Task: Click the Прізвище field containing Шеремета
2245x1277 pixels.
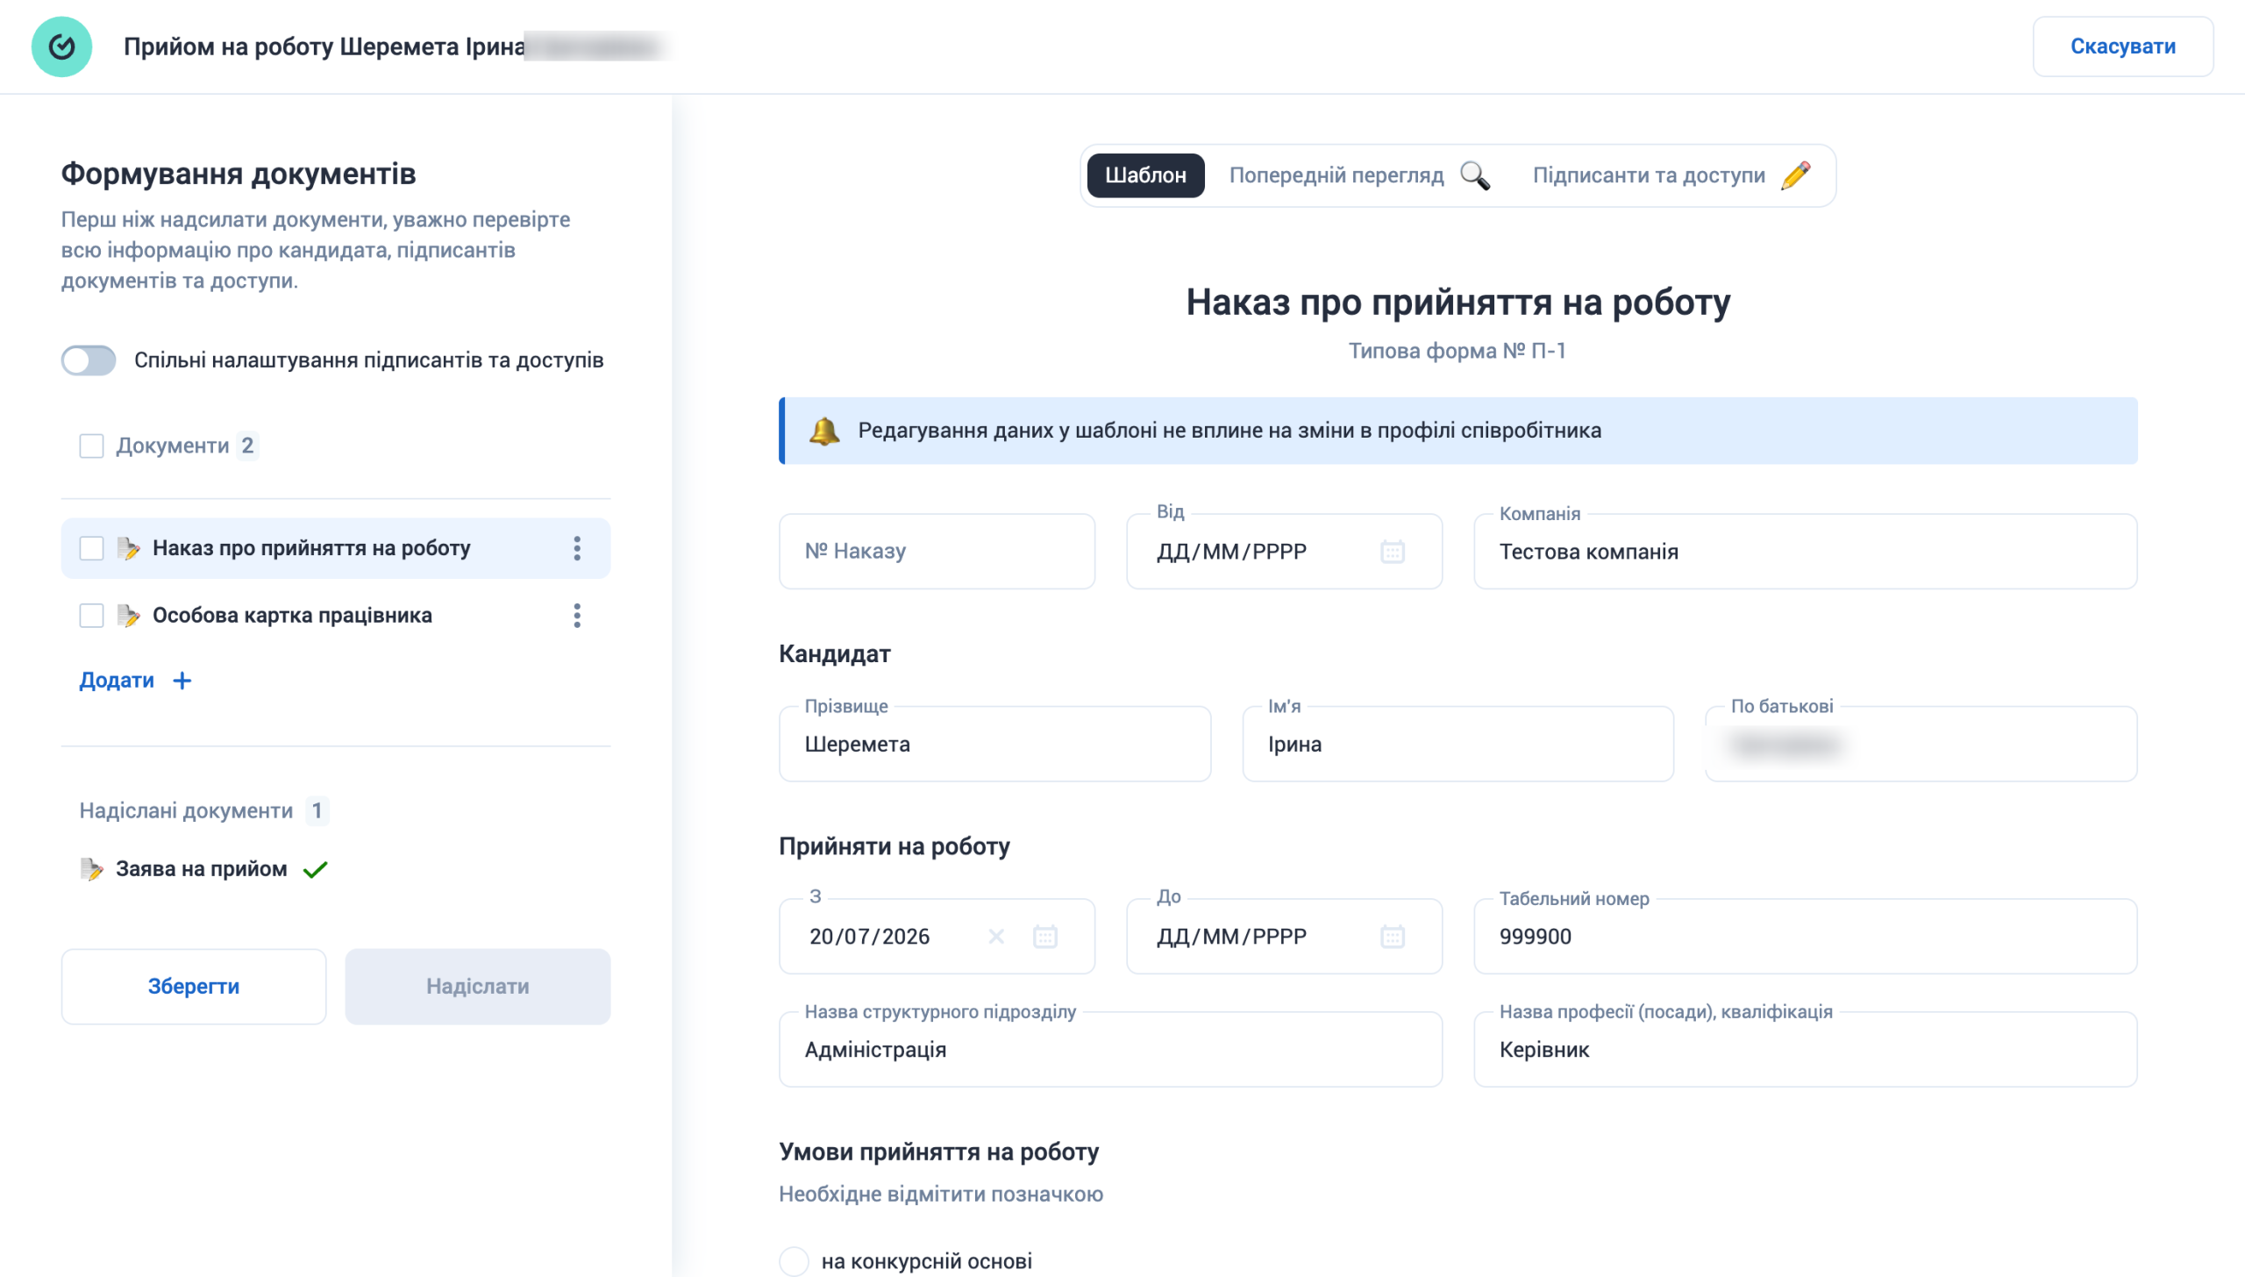Action: tap(994, 744)
